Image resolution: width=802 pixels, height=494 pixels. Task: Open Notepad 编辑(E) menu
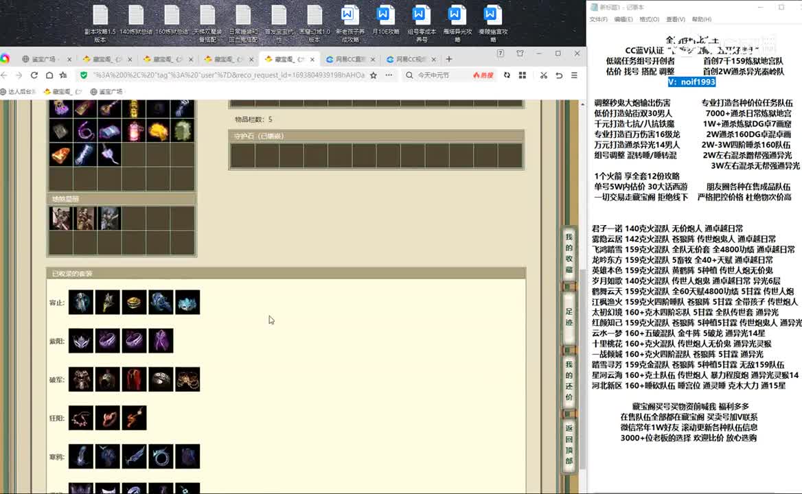coord(623,19)
